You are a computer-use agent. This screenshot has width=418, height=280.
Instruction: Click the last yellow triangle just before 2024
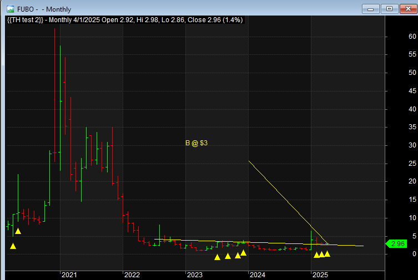pyautogui.click(x=243, y=253)
